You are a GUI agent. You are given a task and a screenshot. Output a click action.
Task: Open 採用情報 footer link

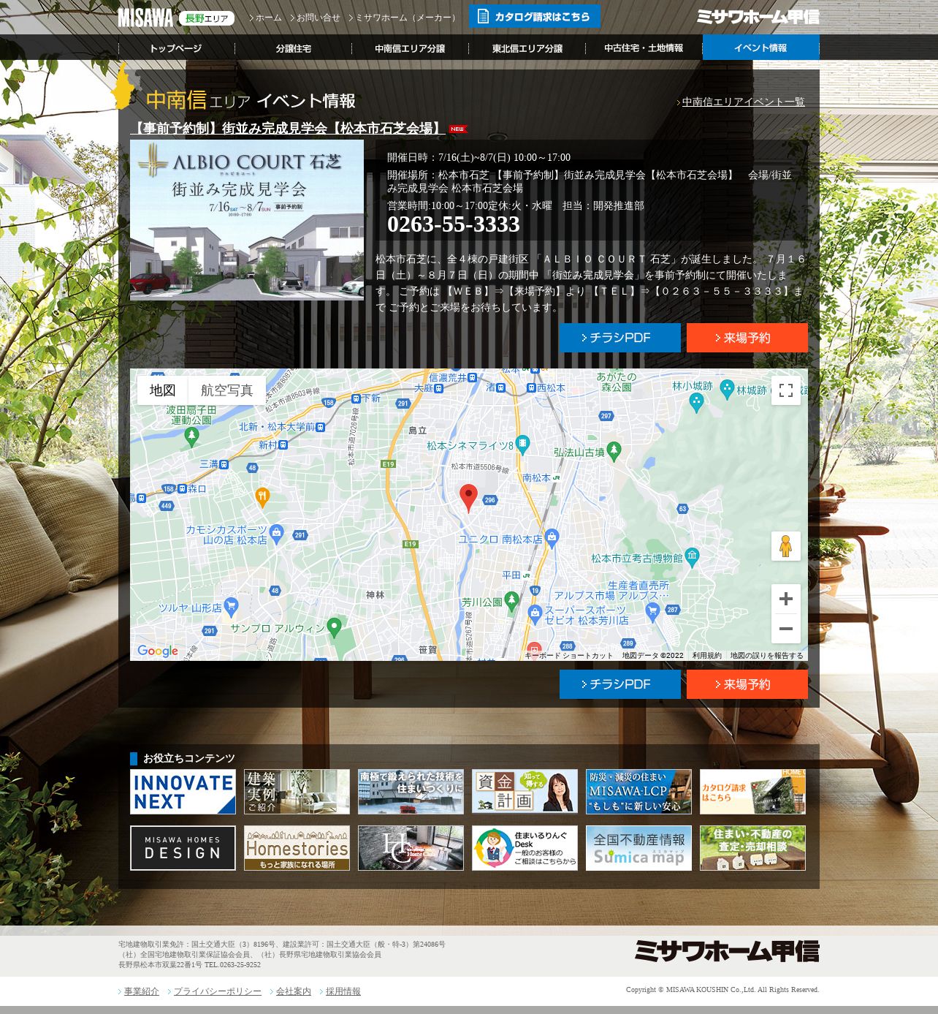pos(343,991)
